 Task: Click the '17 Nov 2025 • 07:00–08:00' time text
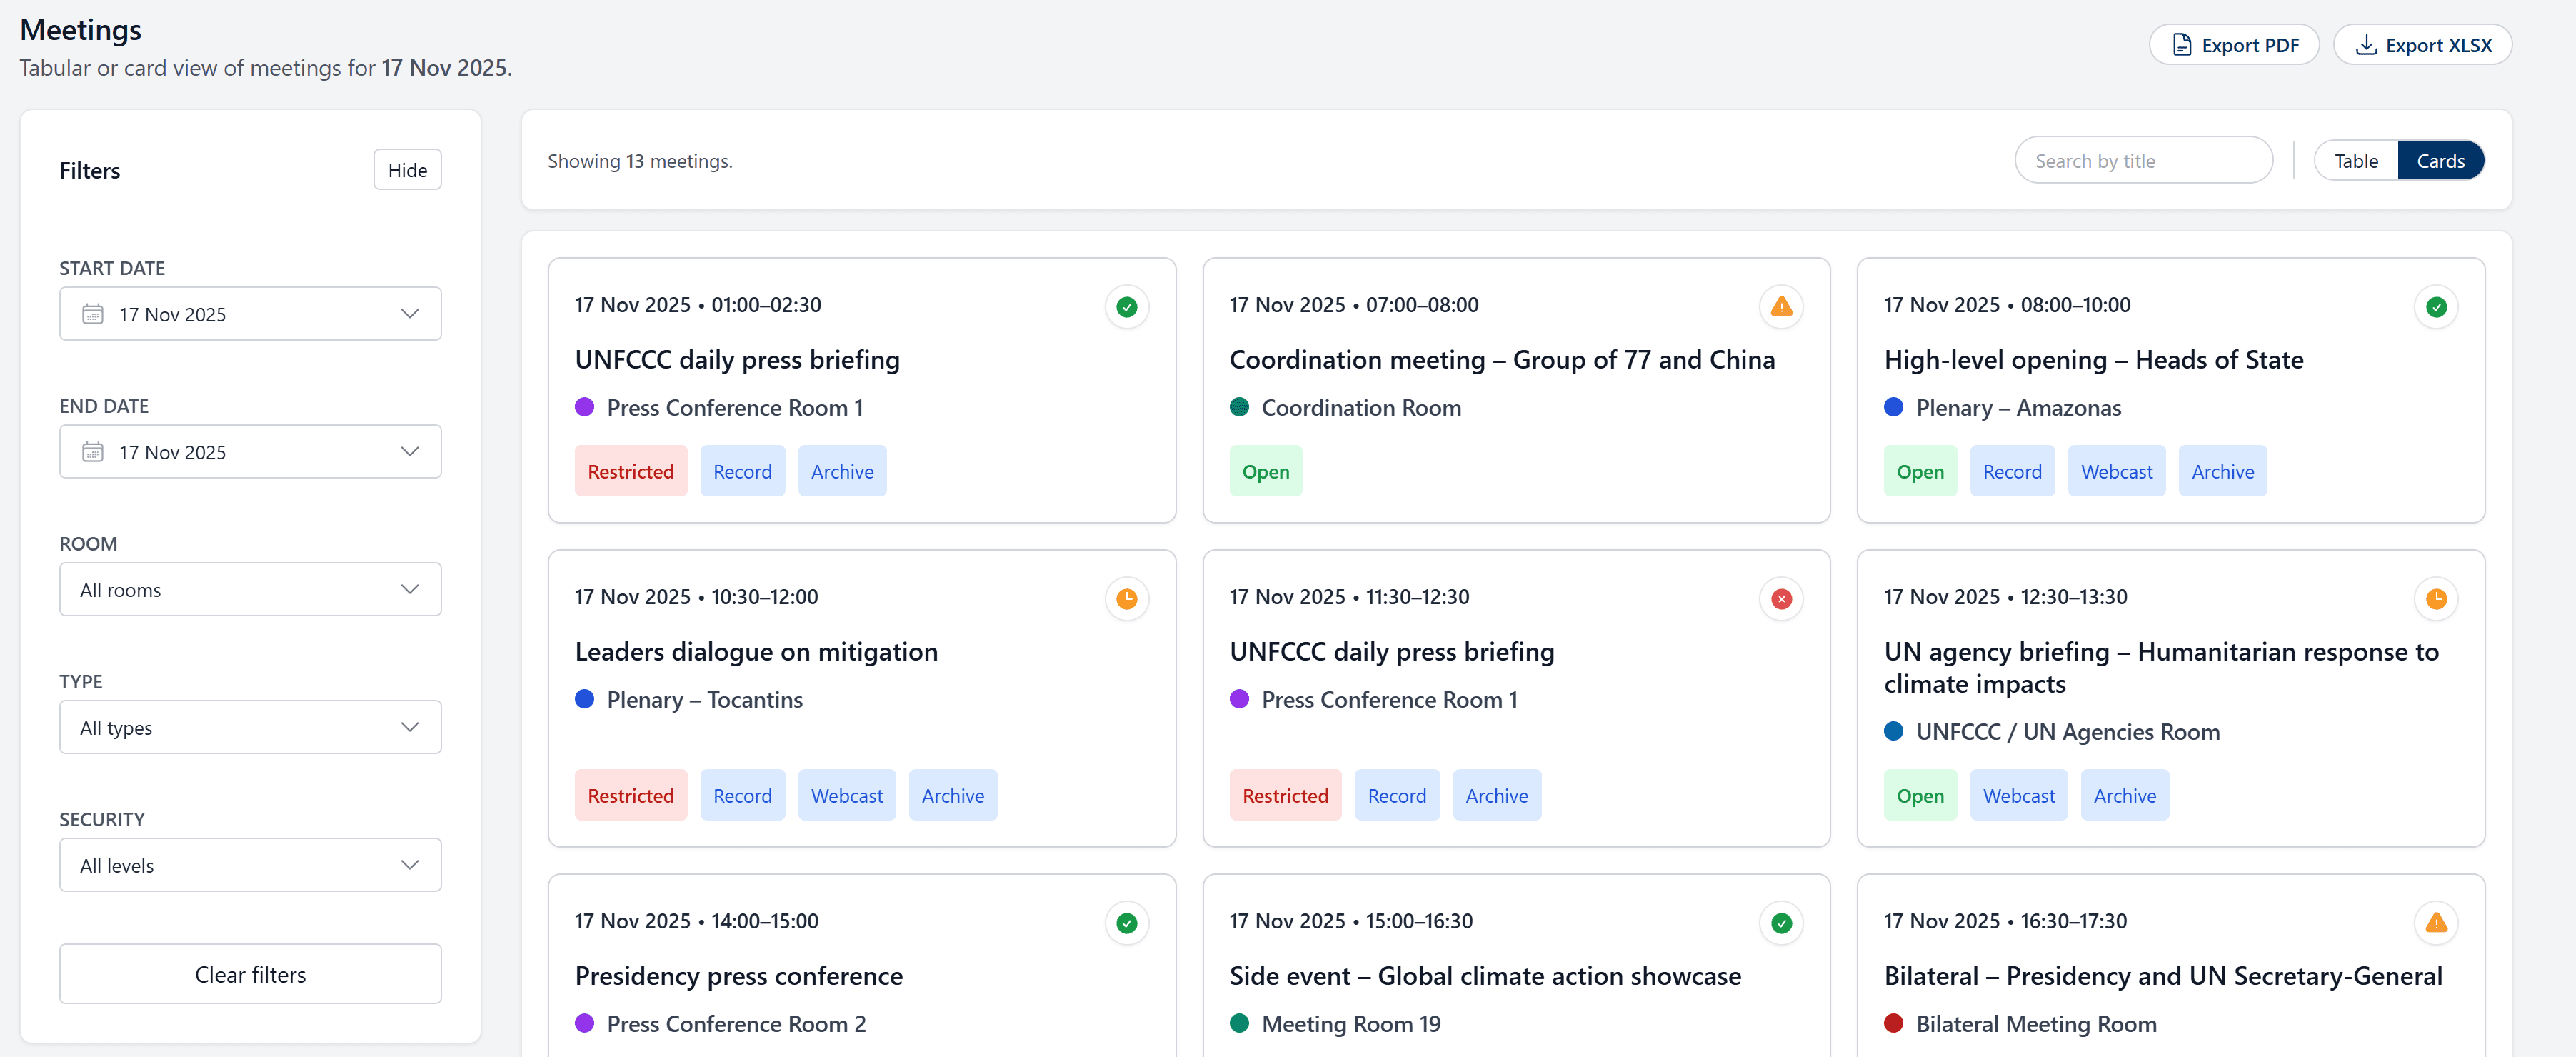[x=1354, y=304]
